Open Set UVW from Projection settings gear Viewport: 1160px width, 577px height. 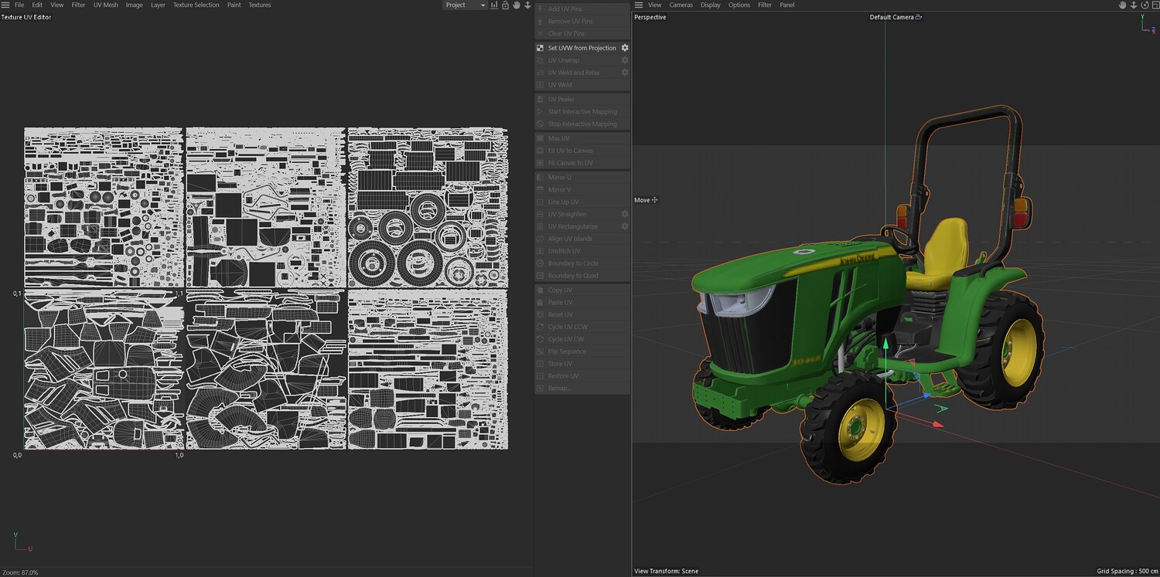coord(625,48)
